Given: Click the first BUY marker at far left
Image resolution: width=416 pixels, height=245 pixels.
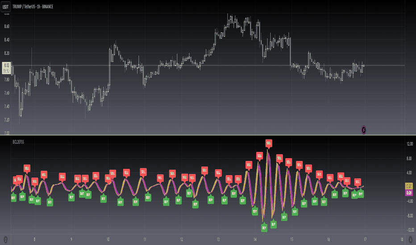Looking at the screenshot, I should click(13, 197).
